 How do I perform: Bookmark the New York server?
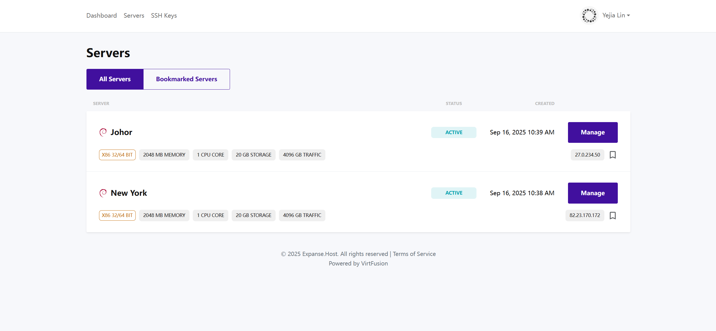[612, 215]
